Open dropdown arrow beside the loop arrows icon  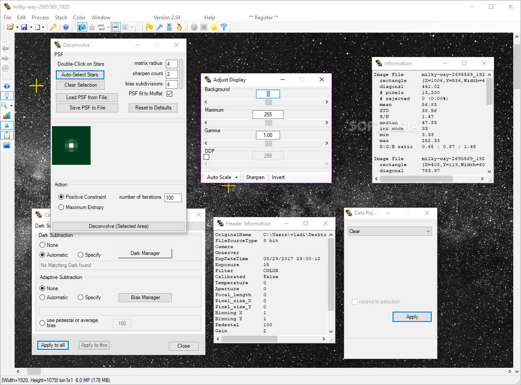point(108,27)
